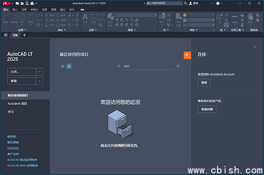Select the Rotate (旋转) tool
This screenshot has width=264, height=175.
61,15
